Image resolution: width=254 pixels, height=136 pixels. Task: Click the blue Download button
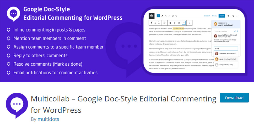pyautogui.click(x=234, y=98)
